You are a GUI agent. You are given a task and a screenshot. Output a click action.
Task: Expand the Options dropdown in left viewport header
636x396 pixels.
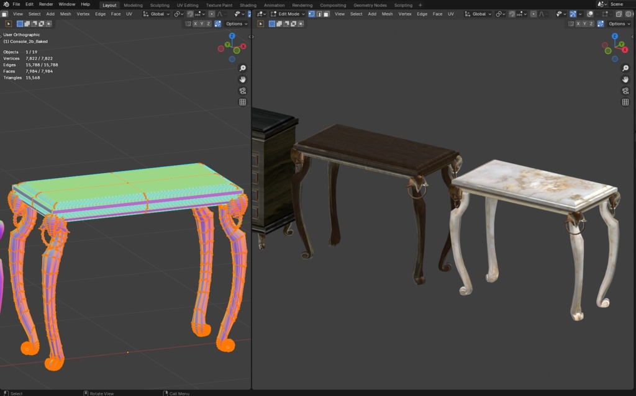pos(237,24)
